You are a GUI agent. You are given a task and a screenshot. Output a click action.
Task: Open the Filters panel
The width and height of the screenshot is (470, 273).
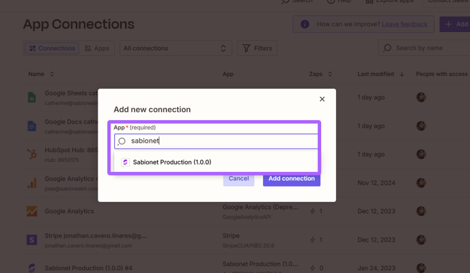[257, 48]
